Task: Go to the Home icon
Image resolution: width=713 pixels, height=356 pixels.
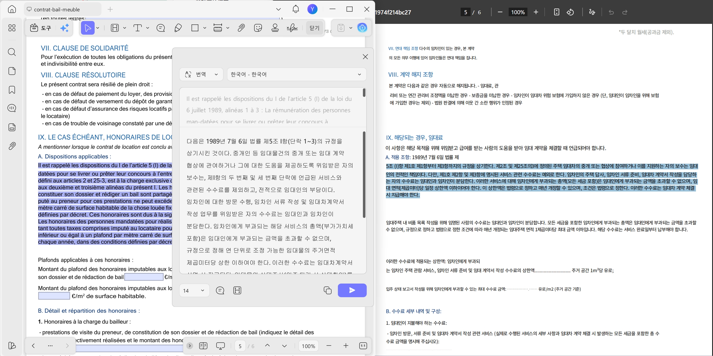Action: (12, 9)
